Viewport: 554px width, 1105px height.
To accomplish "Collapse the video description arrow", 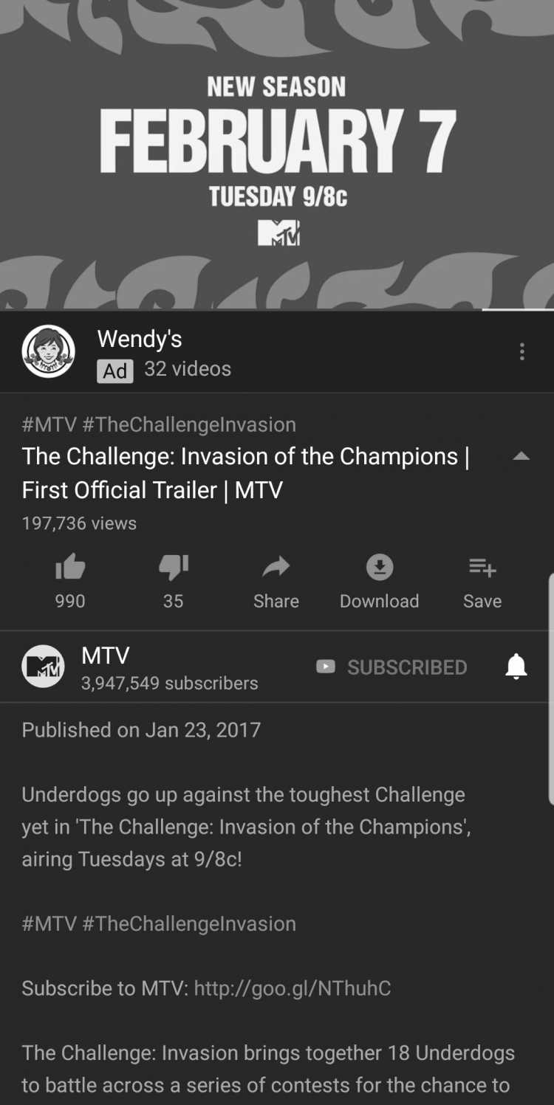I will pyautogui.click(x=521, y=456).
